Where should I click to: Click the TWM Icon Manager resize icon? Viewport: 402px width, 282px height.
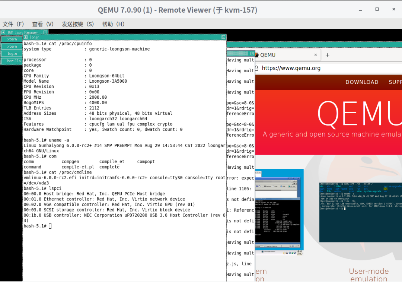(45, 32)
